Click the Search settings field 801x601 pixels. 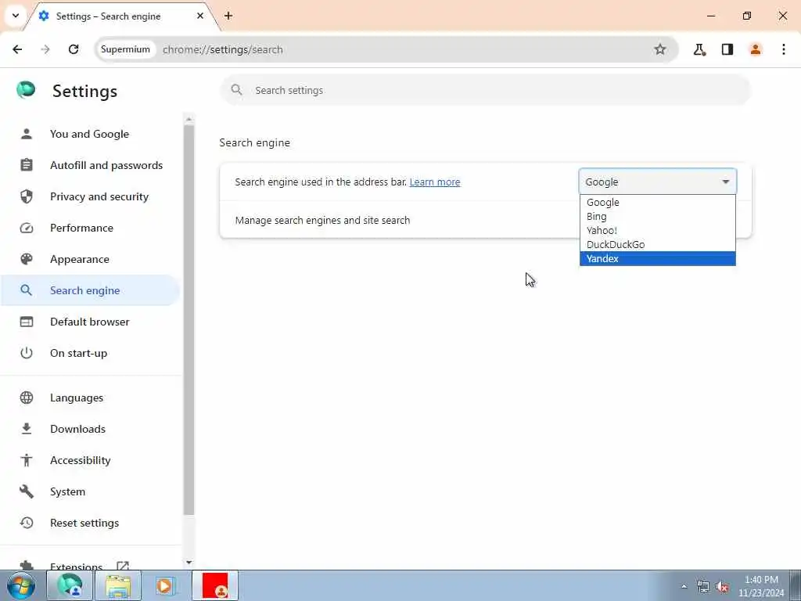[485, 91]
